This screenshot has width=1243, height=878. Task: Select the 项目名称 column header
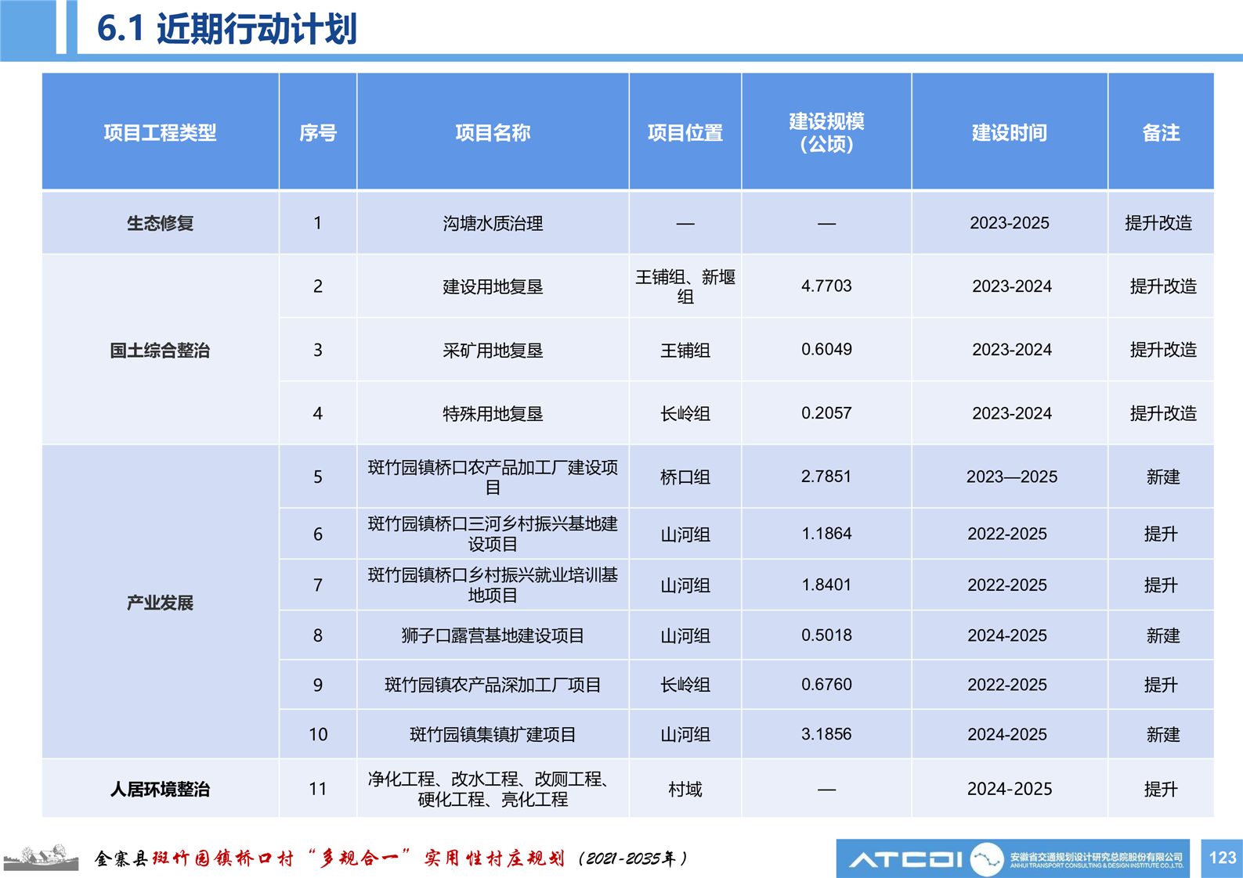click(493, 132)
